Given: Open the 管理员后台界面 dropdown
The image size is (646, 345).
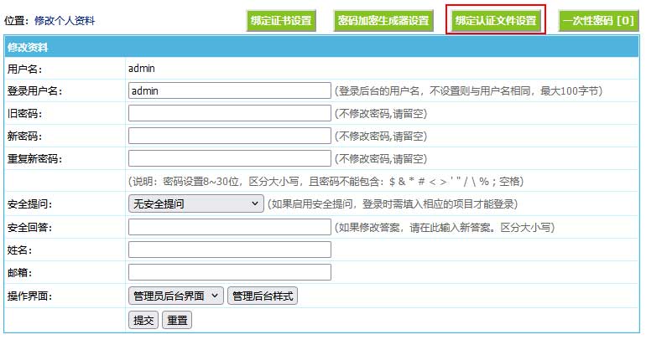Looking at the screenshot, I should pos(175,296).
